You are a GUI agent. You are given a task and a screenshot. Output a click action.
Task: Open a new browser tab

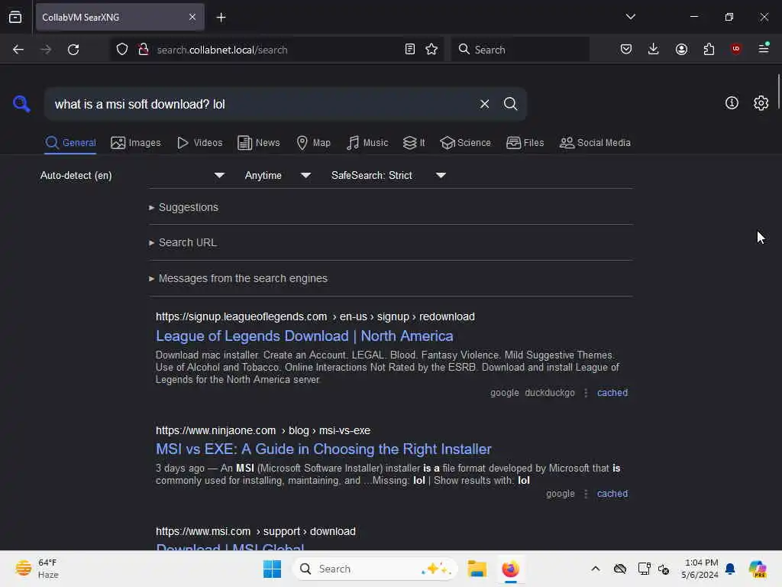(221, 18)
